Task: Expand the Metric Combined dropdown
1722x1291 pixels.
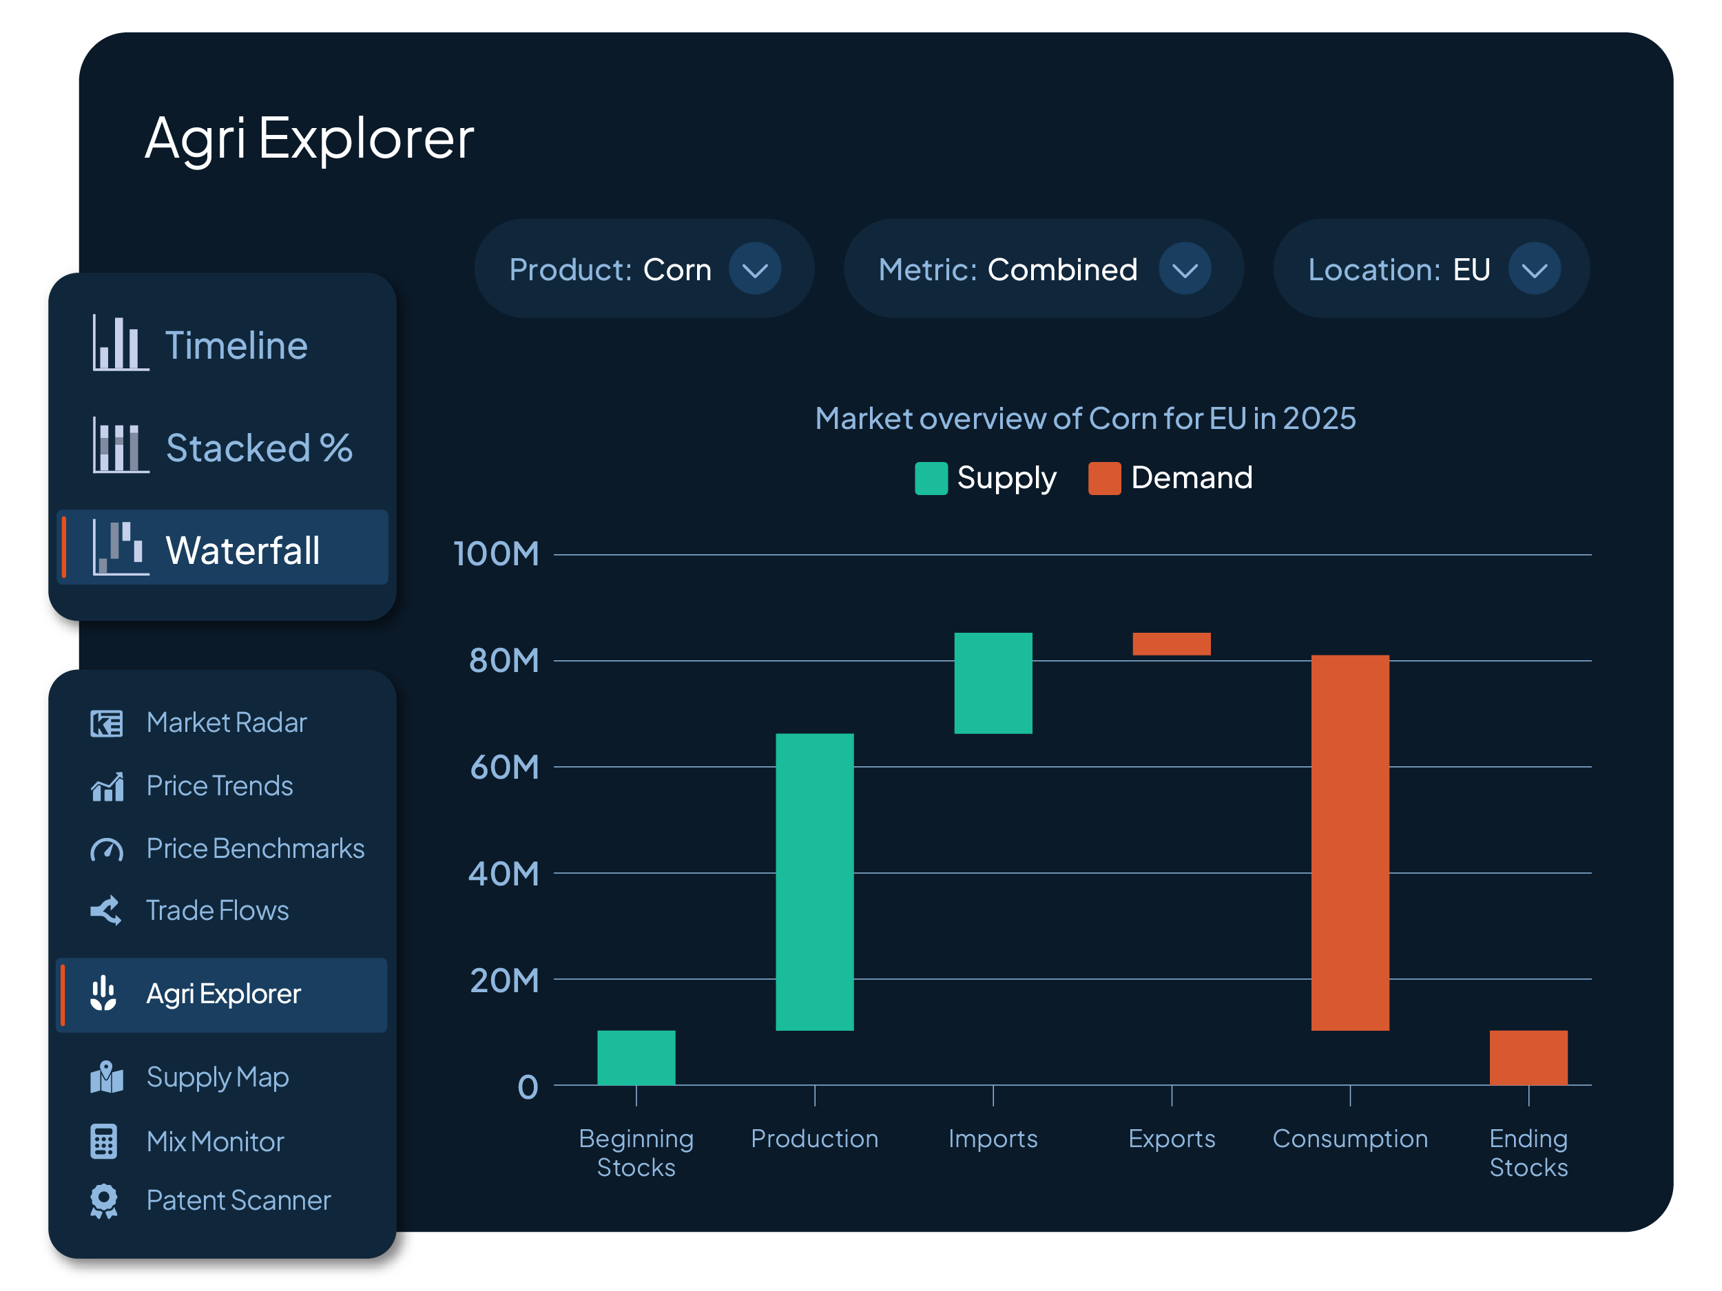Action: pyautogui.click(x=1184, y=269)
